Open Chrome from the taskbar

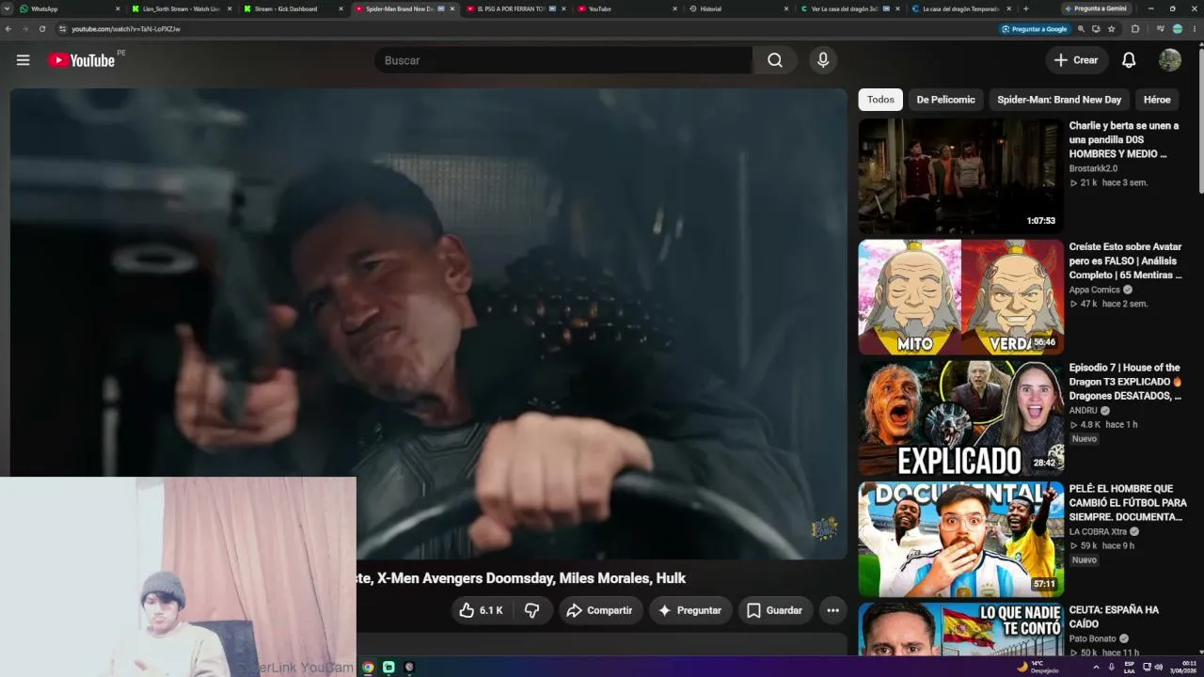(368, 667)
